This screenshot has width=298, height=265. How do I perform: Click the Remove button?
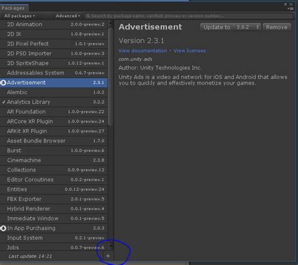[277, 27]
